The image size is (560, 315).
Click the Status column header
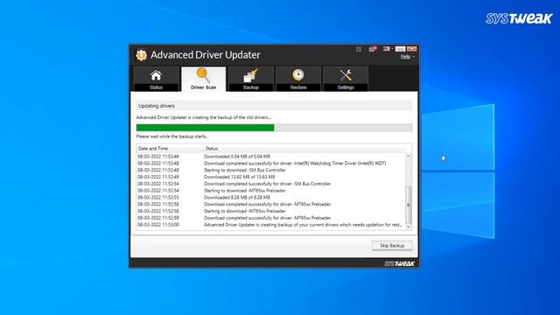point(304,148)
